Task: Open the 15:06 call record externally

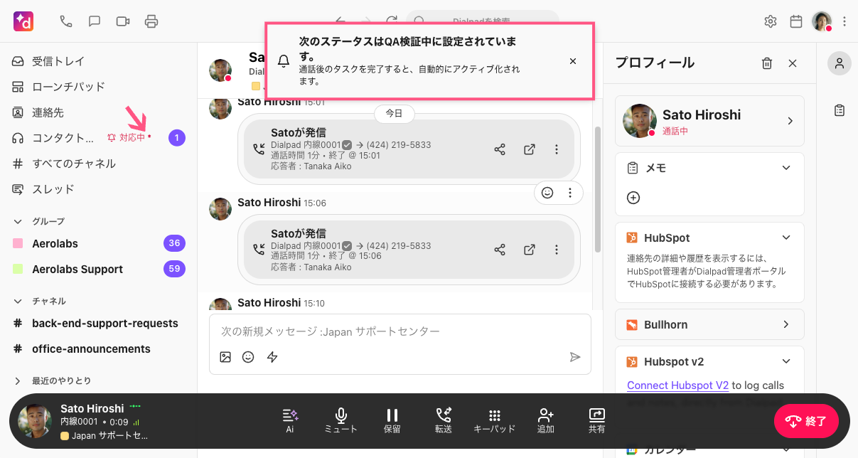Action: 530,250
